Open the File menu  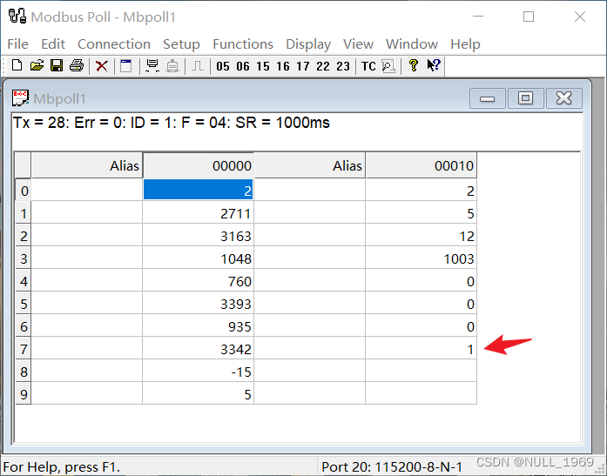coord(17,44)
